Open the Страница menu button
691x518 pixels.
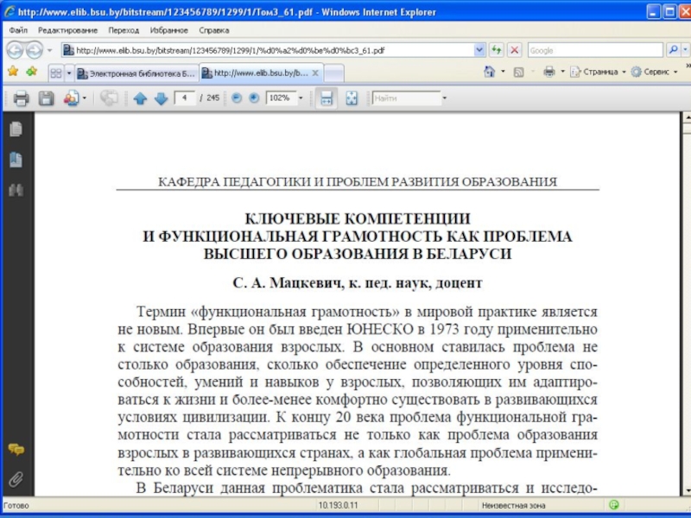click(x=598, y=72)
